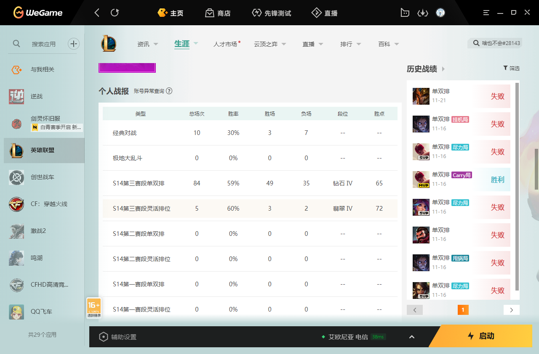Open the folder box icon in title bar

405,13
